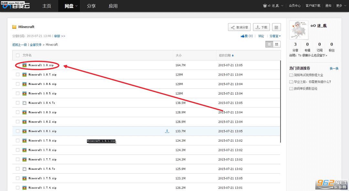Check the box for Minecraft 1.8.5.zip

(17, 93)
